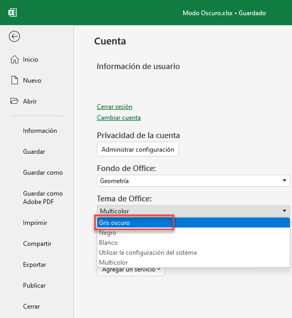Click the Excel logo icon in the title bar
The width and height of the screenshot is (292, 318).
13,13
